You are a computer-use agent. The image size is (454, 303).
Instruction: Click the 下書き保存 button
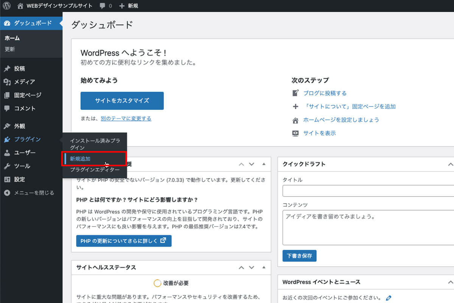tap(299, 256)
